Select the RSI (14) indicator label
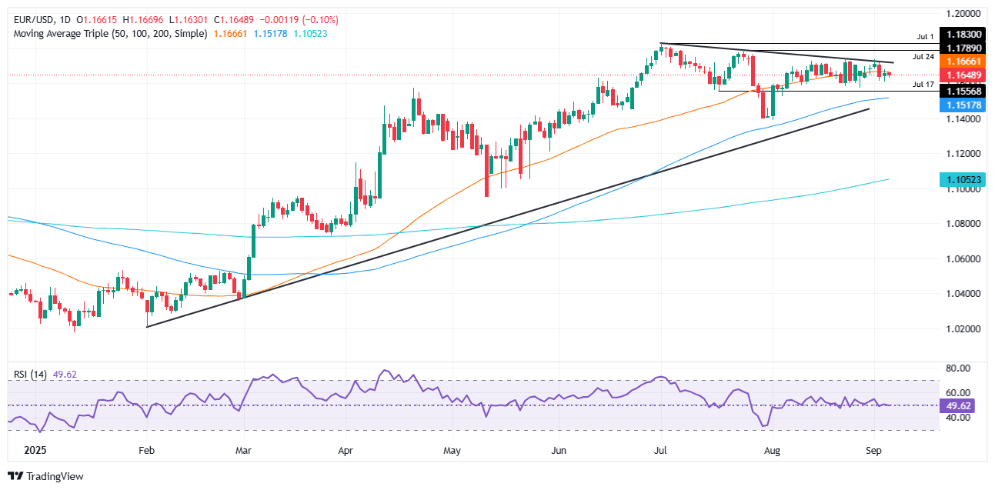The image size is (995, 490). tap(31, 375)
